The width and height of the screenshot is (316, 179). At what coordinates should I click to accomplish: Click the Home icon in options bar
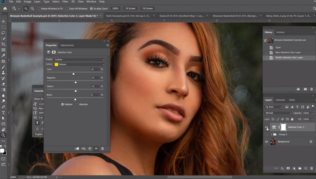coord(5,9)
